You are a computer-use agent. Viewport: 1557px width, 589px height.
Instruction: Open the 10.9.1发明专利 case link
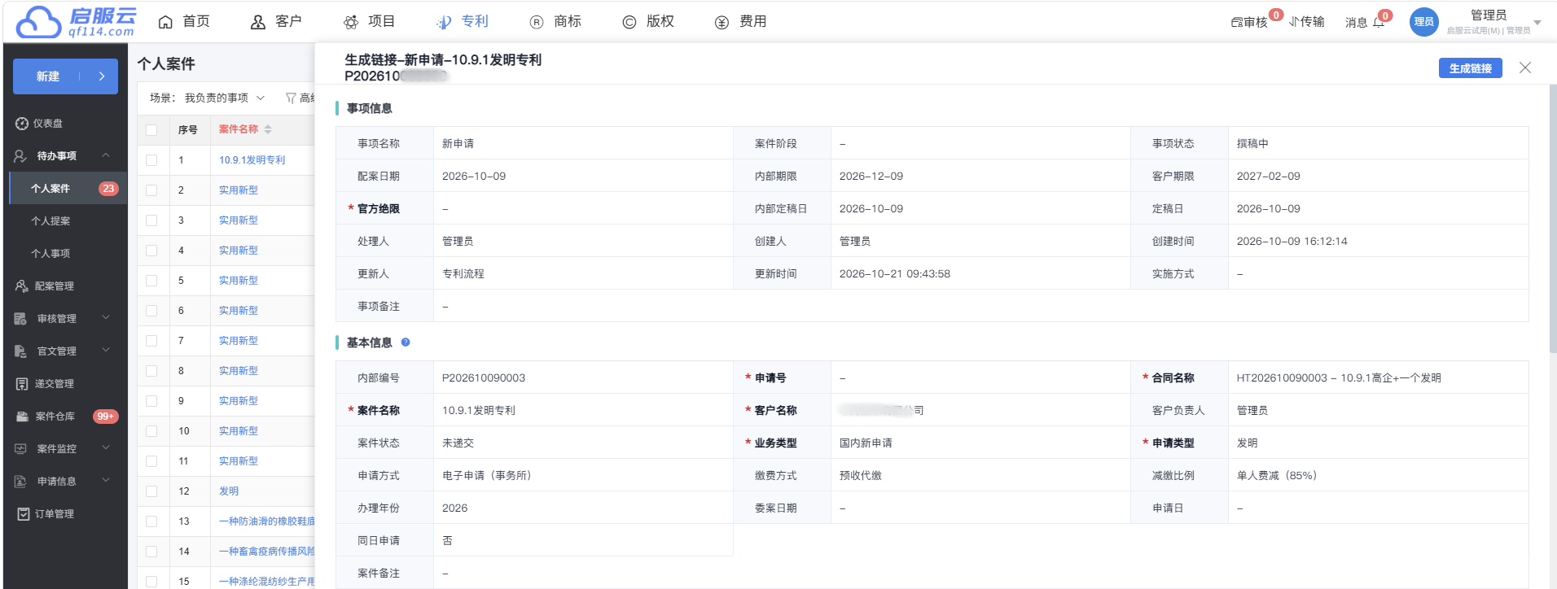pos(252,160)
